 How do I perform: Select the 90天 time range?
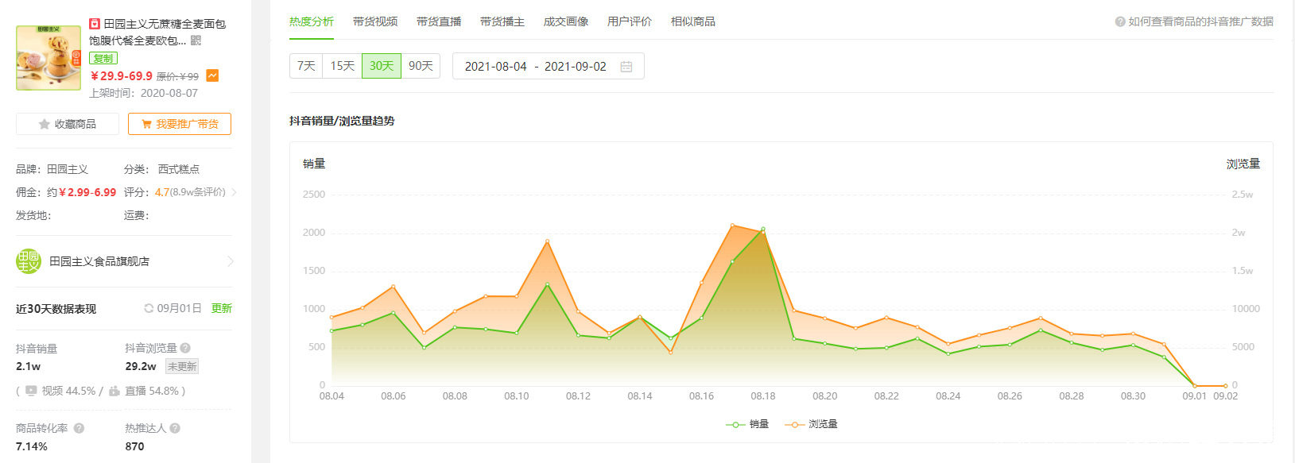tap(421, 66)
